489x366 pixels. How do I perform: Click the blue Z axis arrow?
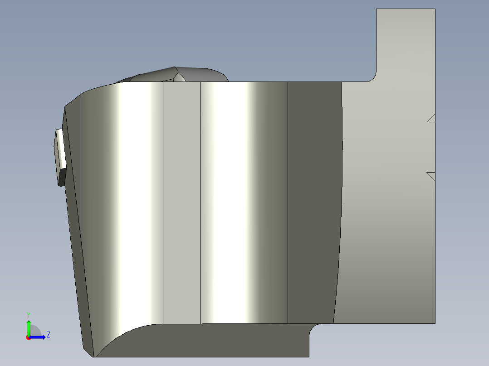37,337
